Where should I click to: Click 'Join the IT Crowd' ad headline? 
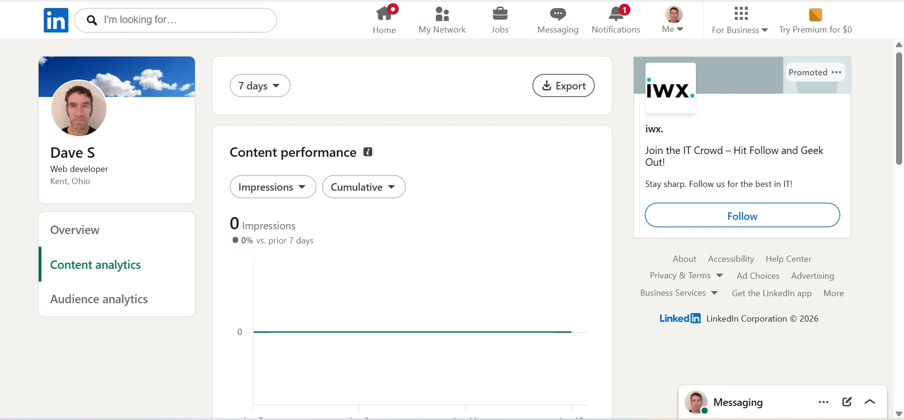734,156
